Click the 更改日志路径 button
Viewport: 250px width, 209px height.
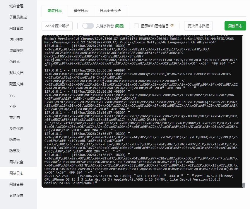point(198,26)
